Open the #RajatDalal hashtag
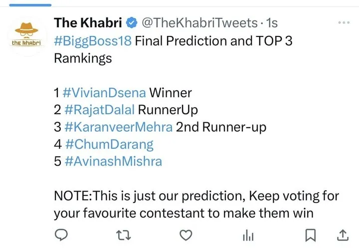359x251 pixels. tap(99, 110)
